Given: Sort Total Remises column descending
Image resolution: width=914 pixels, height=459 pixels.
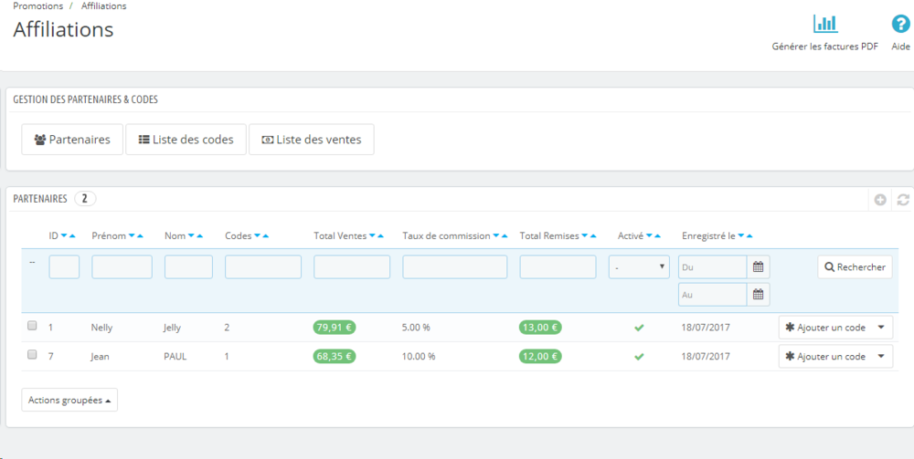Looking at the screenshot, I should tap(585, 235).
